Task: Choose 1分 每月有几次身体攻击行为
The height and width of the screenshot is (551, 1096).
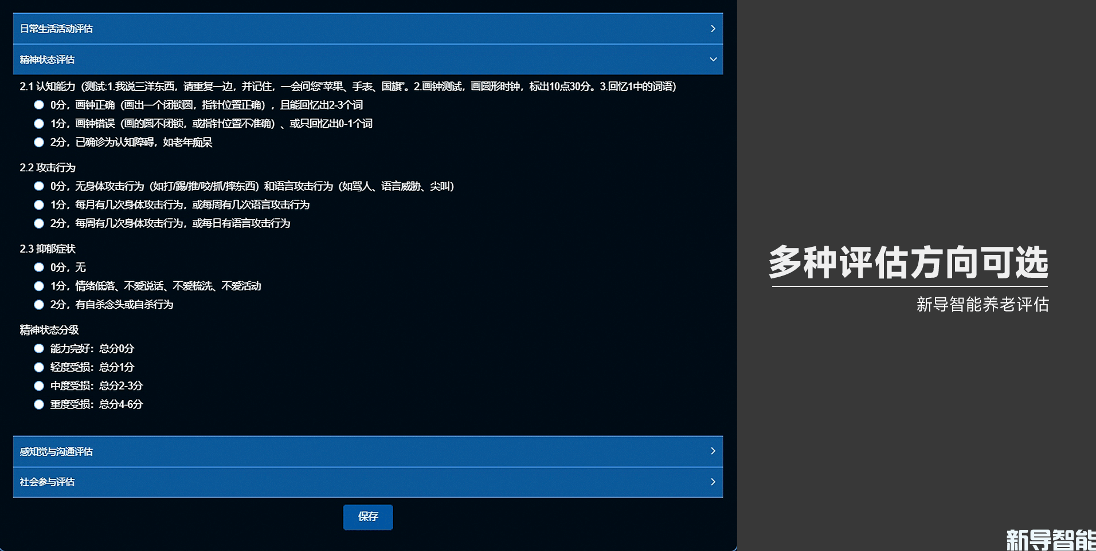Action: (x=39, y=205)
